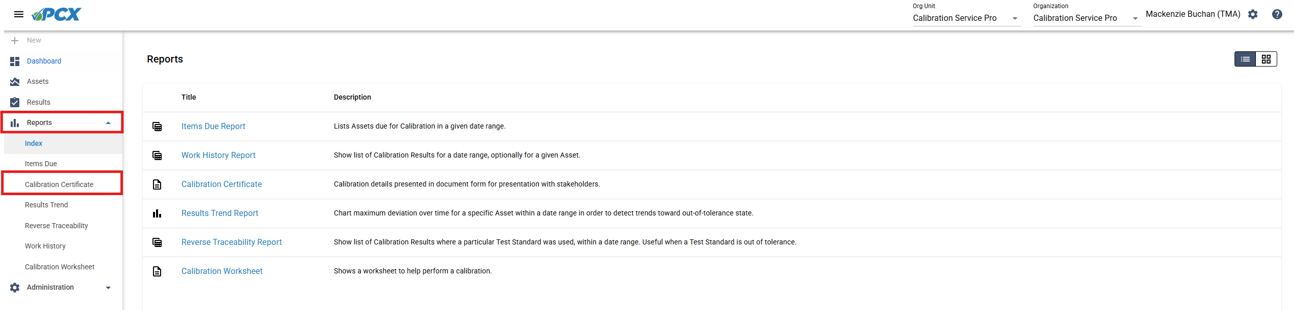The width and height of the screenshot is (1294, 310).
Task: Open the hamburger navigation menu
Action: [x=19, y=14]
